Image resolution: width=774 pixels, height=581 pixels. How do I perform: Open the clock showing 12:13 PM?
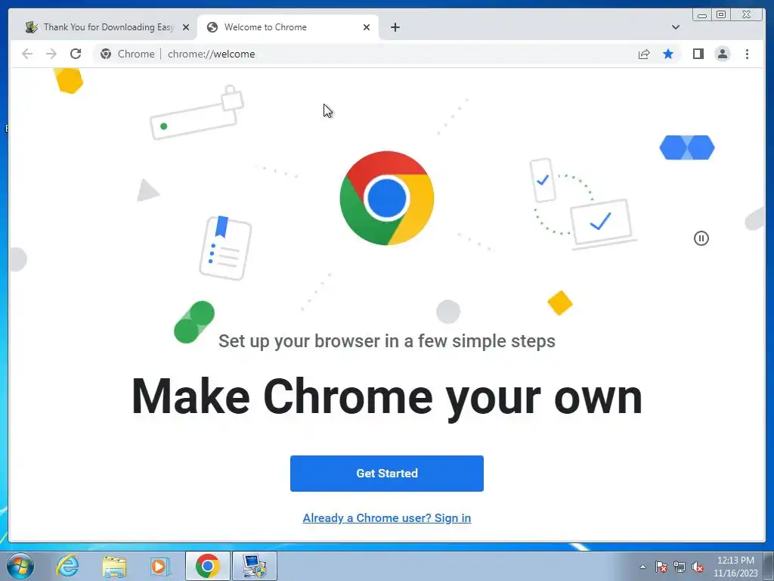click(x=735, y=567)
